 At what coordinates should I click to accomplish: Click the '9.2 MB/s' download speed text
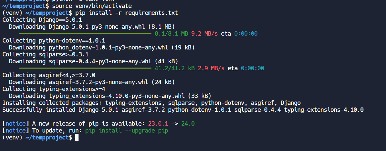[x=204, y=33]
